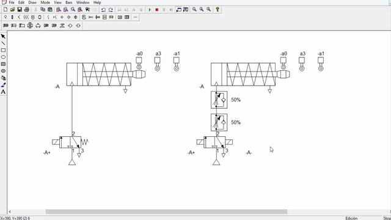Create a new document from the toolbar
This screenshot has height=220, width=391.
click(5, 10)
